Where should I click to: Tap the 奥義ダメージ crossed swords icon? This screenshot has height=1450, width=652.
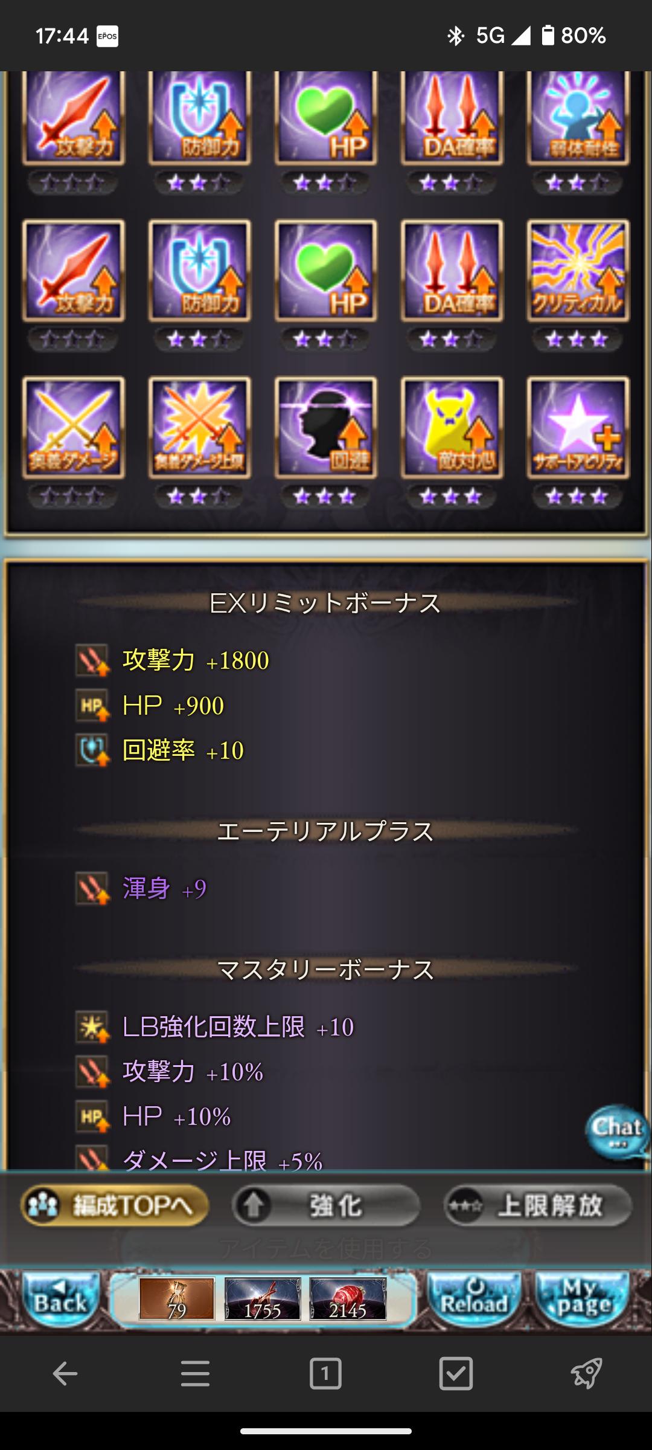click(x=73, y=428)
